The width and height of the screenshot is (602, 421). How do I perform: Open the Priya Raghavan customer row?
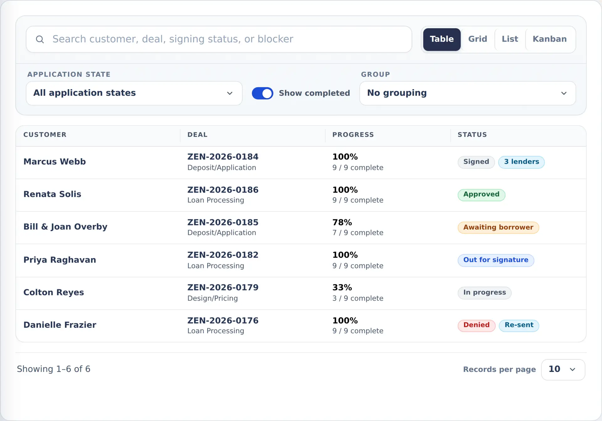point(301,260)
